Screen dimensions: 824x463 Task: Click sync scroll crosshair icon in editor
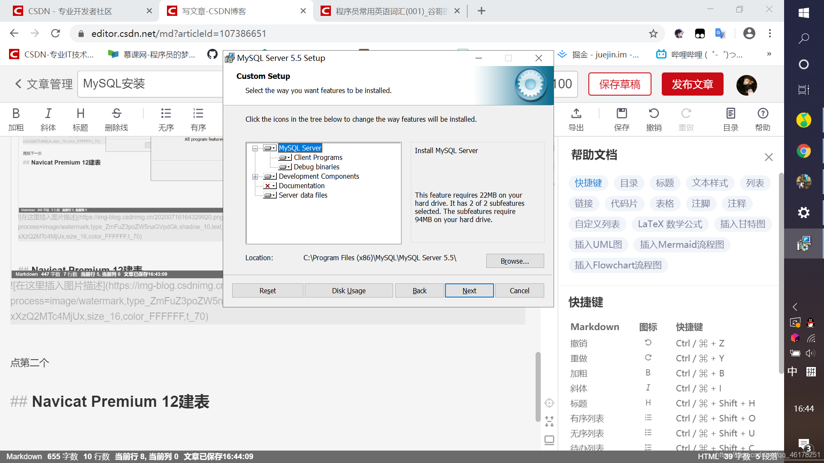549,403
